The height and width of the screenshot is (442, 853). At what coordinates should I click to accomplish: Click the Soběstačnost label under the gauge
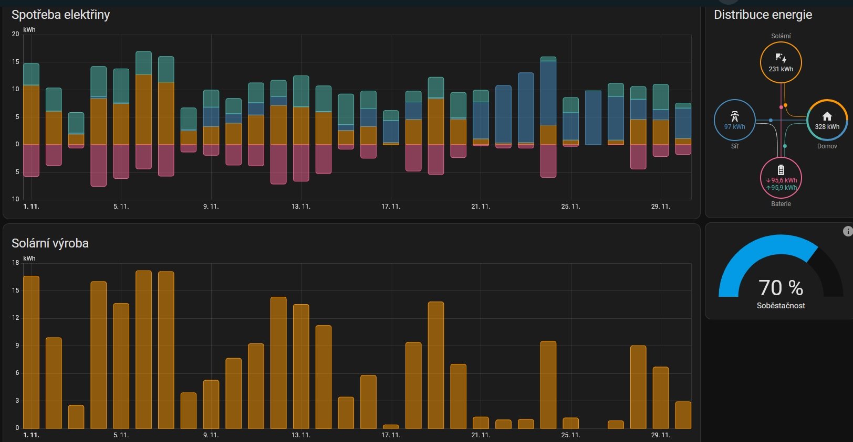pos(781,306)
